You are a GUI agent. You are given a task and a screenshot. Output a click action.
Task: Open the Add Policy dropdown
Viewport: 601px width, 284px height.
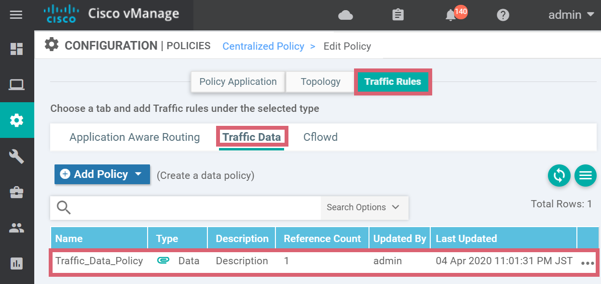(102, 175)
